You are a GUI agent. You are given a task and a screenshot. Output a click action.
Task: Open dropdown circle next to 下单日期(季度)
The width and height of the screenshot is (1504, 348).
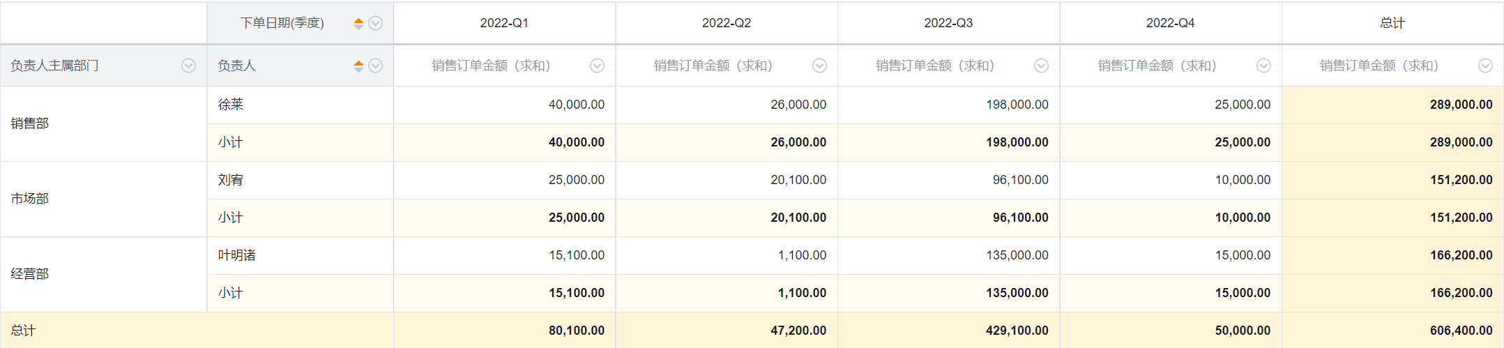pyautogui.click(x=376, y=23)
